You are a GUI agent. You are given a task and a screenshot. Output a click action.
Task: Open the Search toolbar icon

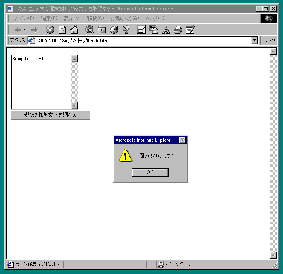[90, 29]
